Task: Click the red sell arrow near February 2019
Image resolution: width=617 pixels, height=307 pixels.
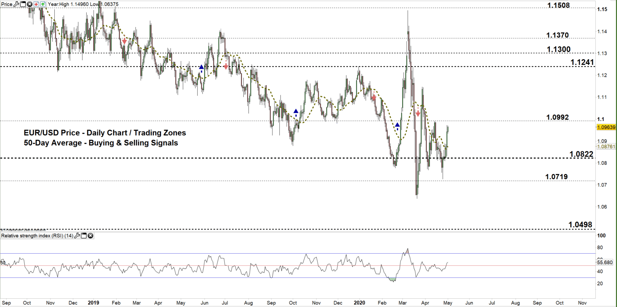Action: 125,41
